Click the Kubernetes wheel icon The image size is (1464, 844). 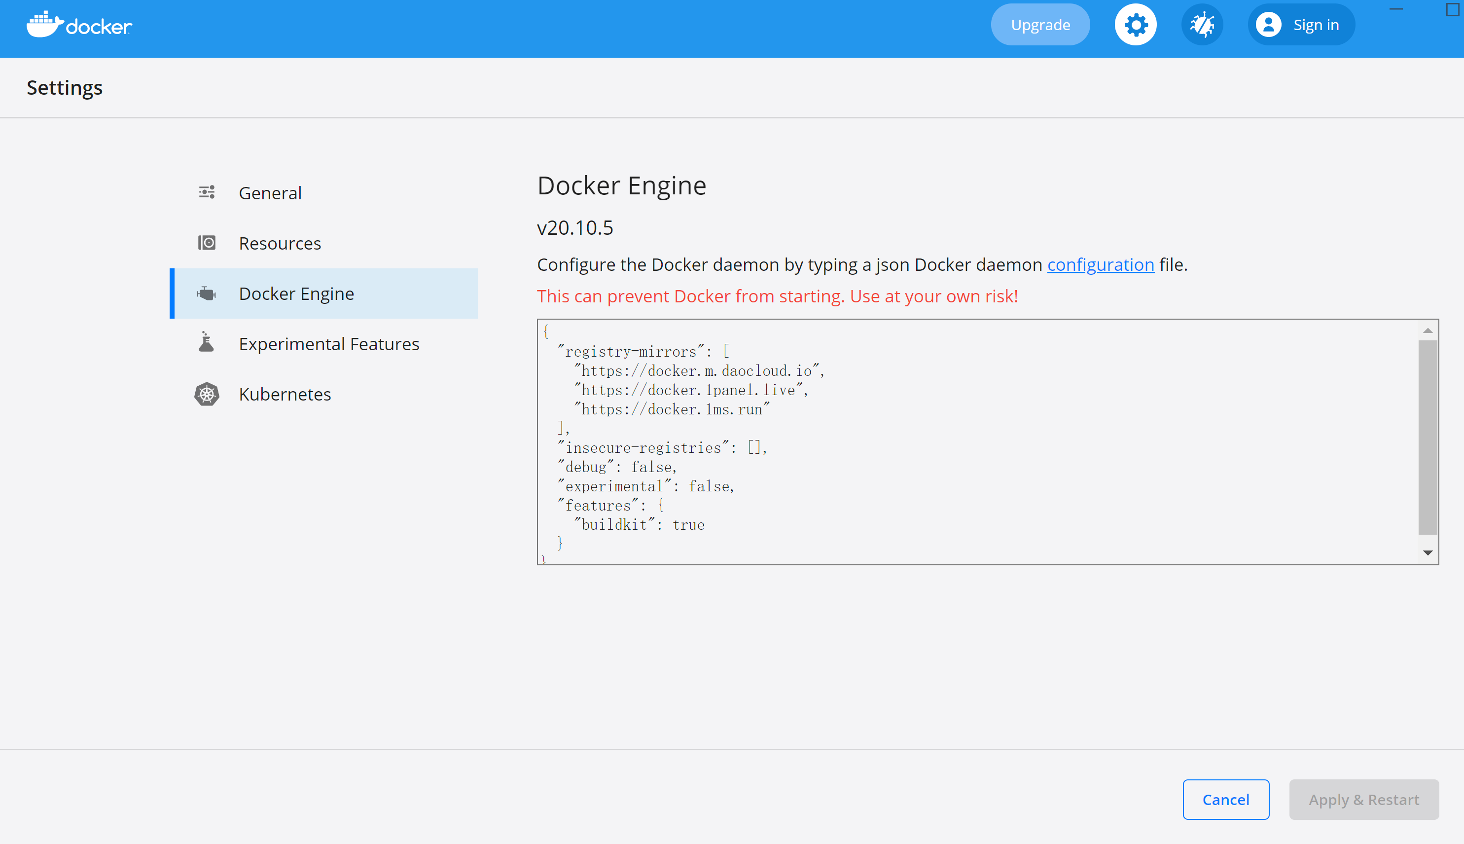[x=207, y=394]
